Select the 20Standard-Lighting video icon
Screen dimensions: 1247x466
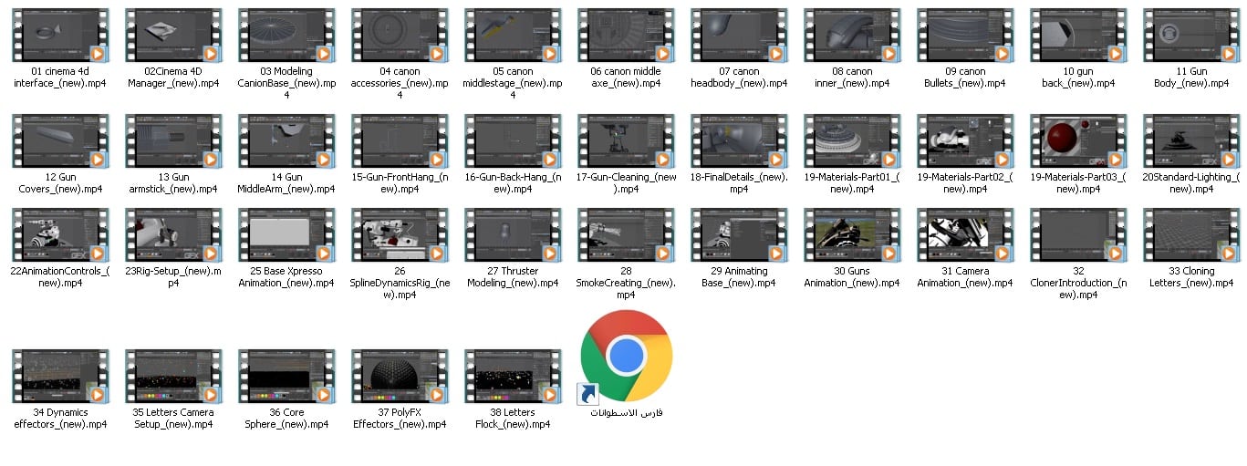click(x=1191, y=140)
